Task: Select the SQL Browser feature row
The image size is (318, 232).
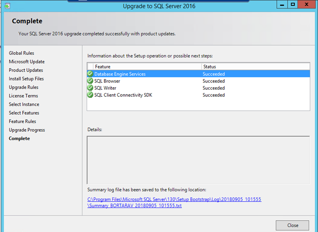Action: [x=107, y=81]
